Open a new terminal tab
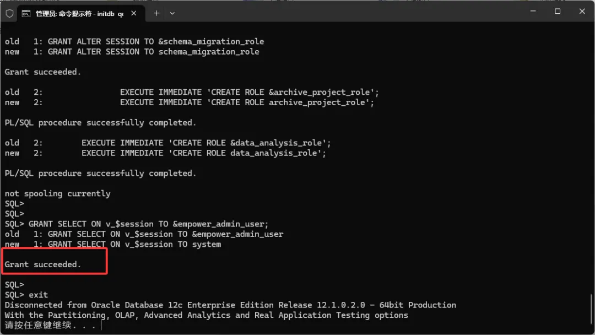Image resolution: width=595 pixels, height=335 pixels. 156,13
